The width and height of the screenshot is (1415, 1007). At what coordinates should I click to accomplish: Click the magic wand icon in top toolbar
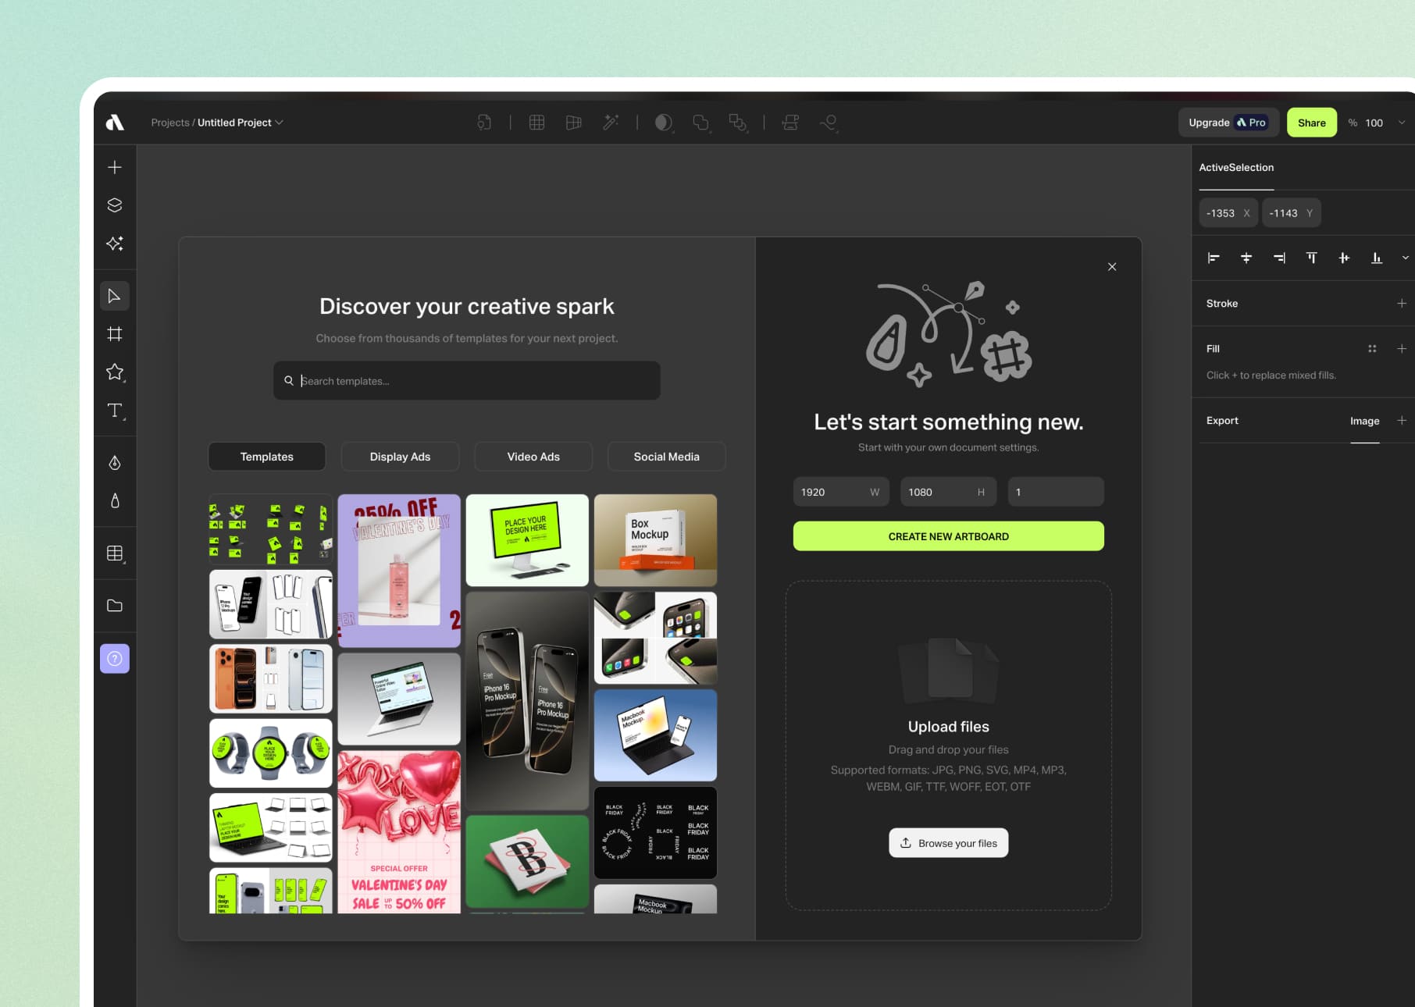pyautogui.click(x=611, y=123)
